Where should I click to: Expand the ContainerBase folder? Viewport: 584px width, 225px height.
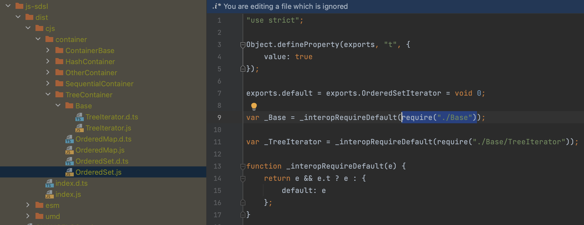[48, 50]
